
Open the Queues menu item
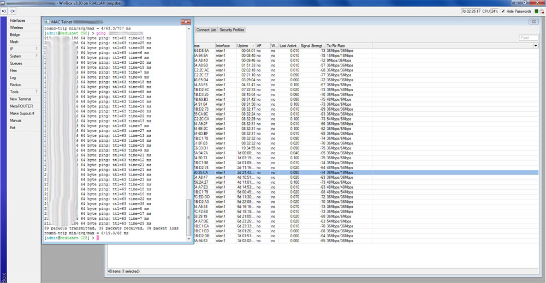(x=16, y=63)
